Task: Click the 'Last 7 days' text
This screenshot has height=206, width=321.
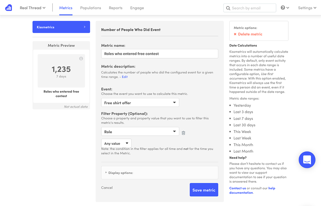Action: point(243,119)
